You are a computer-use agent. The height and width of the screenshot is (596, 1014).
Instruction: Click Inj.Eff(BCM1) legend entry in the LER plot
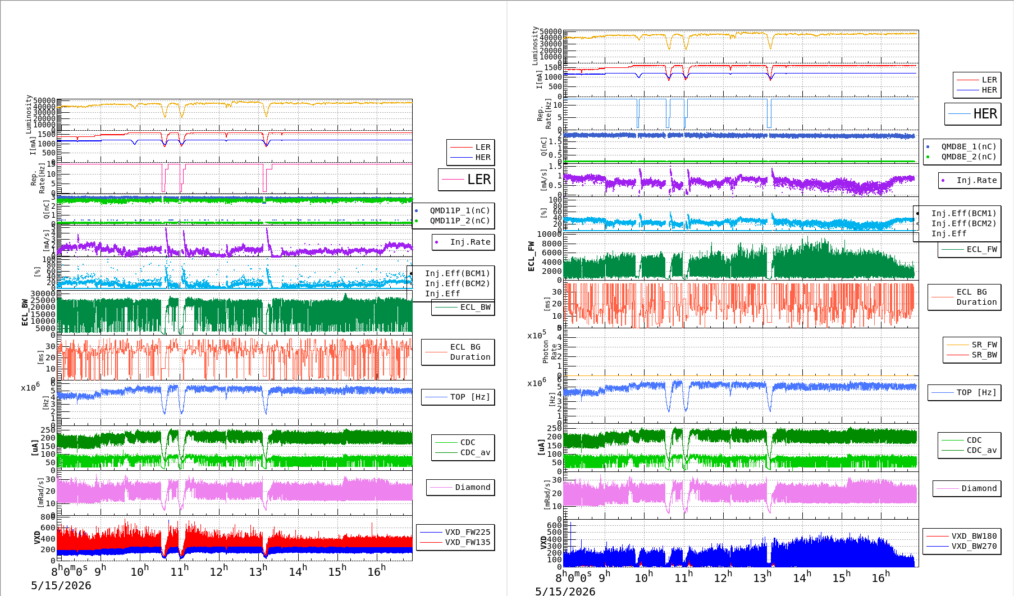(451, 273)
